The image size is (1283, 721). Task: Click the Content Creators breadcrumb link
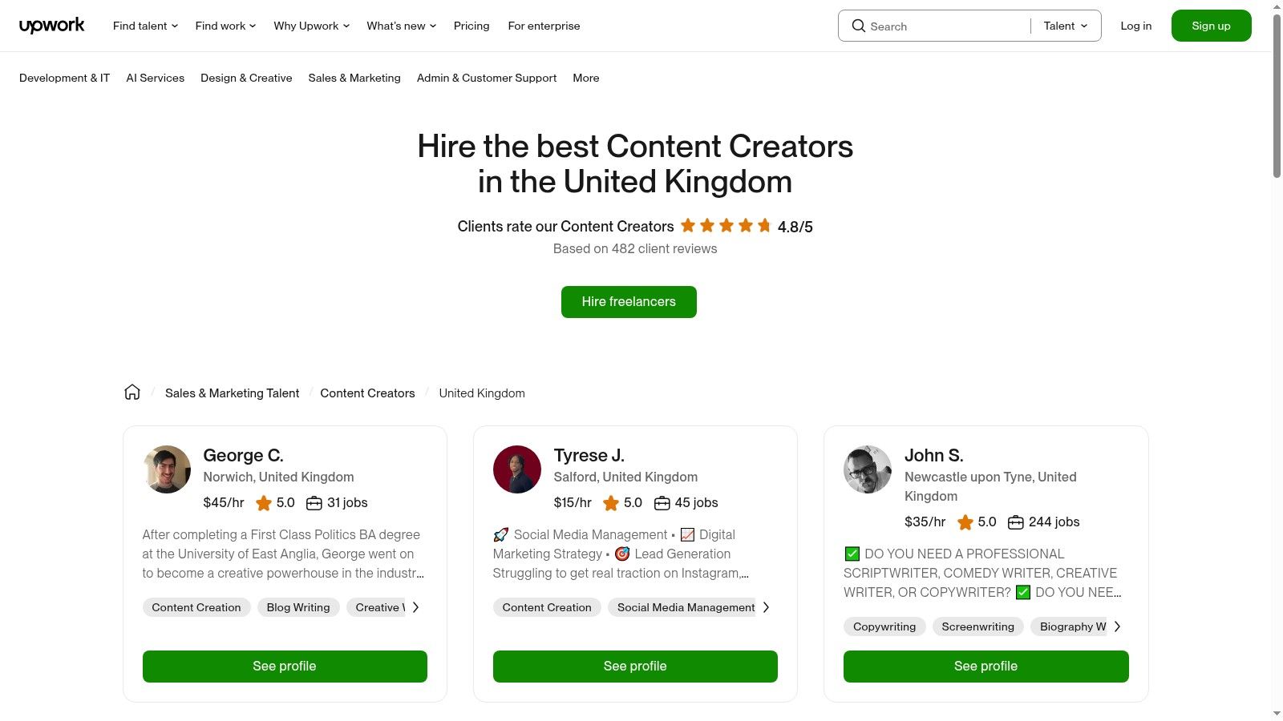[367, 393]
